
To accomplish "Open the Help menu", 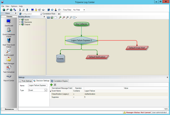I will (21, 6).
